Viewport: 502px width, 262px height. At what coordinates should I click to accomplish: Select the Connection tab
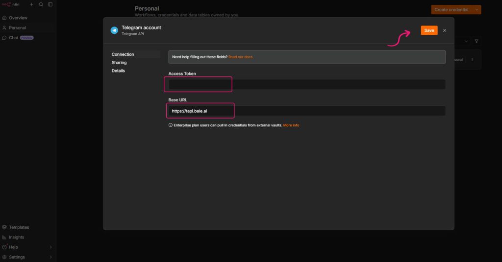pos(123,54)
